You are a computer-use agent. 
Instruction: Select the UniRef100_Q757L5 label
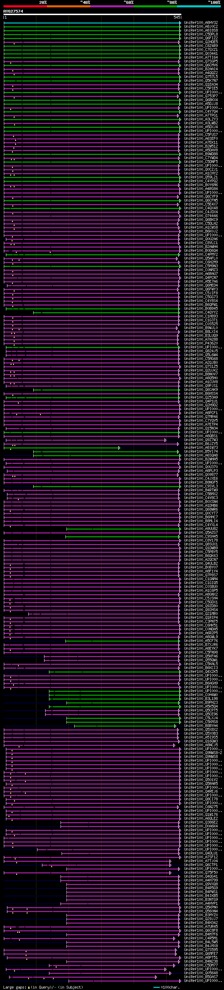point(201,77)
